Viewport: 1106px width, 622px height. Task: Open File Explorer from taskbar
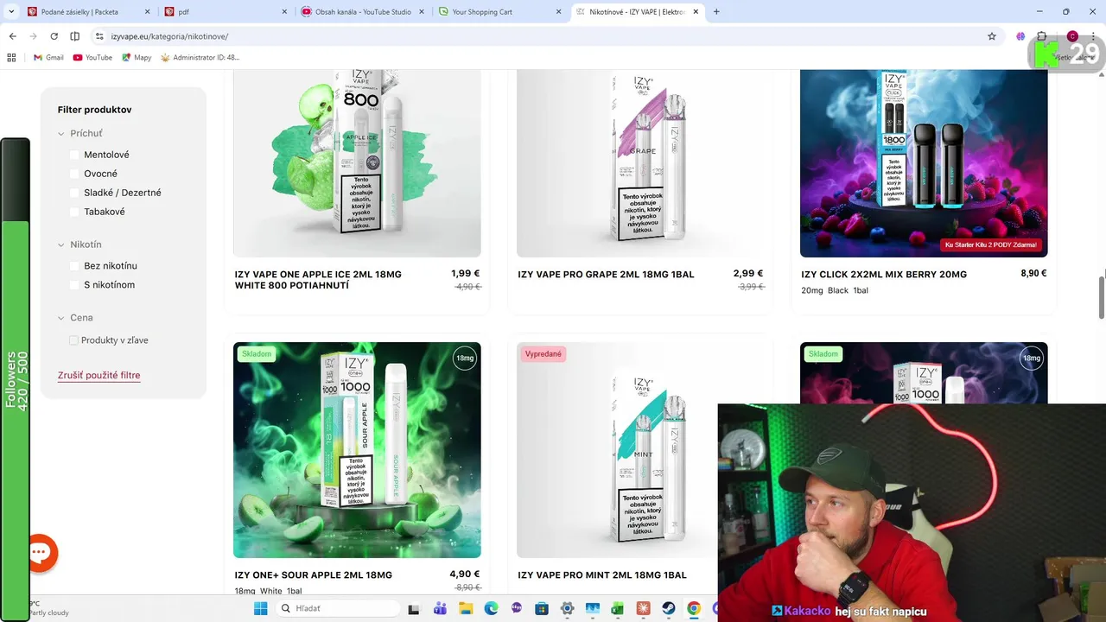tap(466, 608)
